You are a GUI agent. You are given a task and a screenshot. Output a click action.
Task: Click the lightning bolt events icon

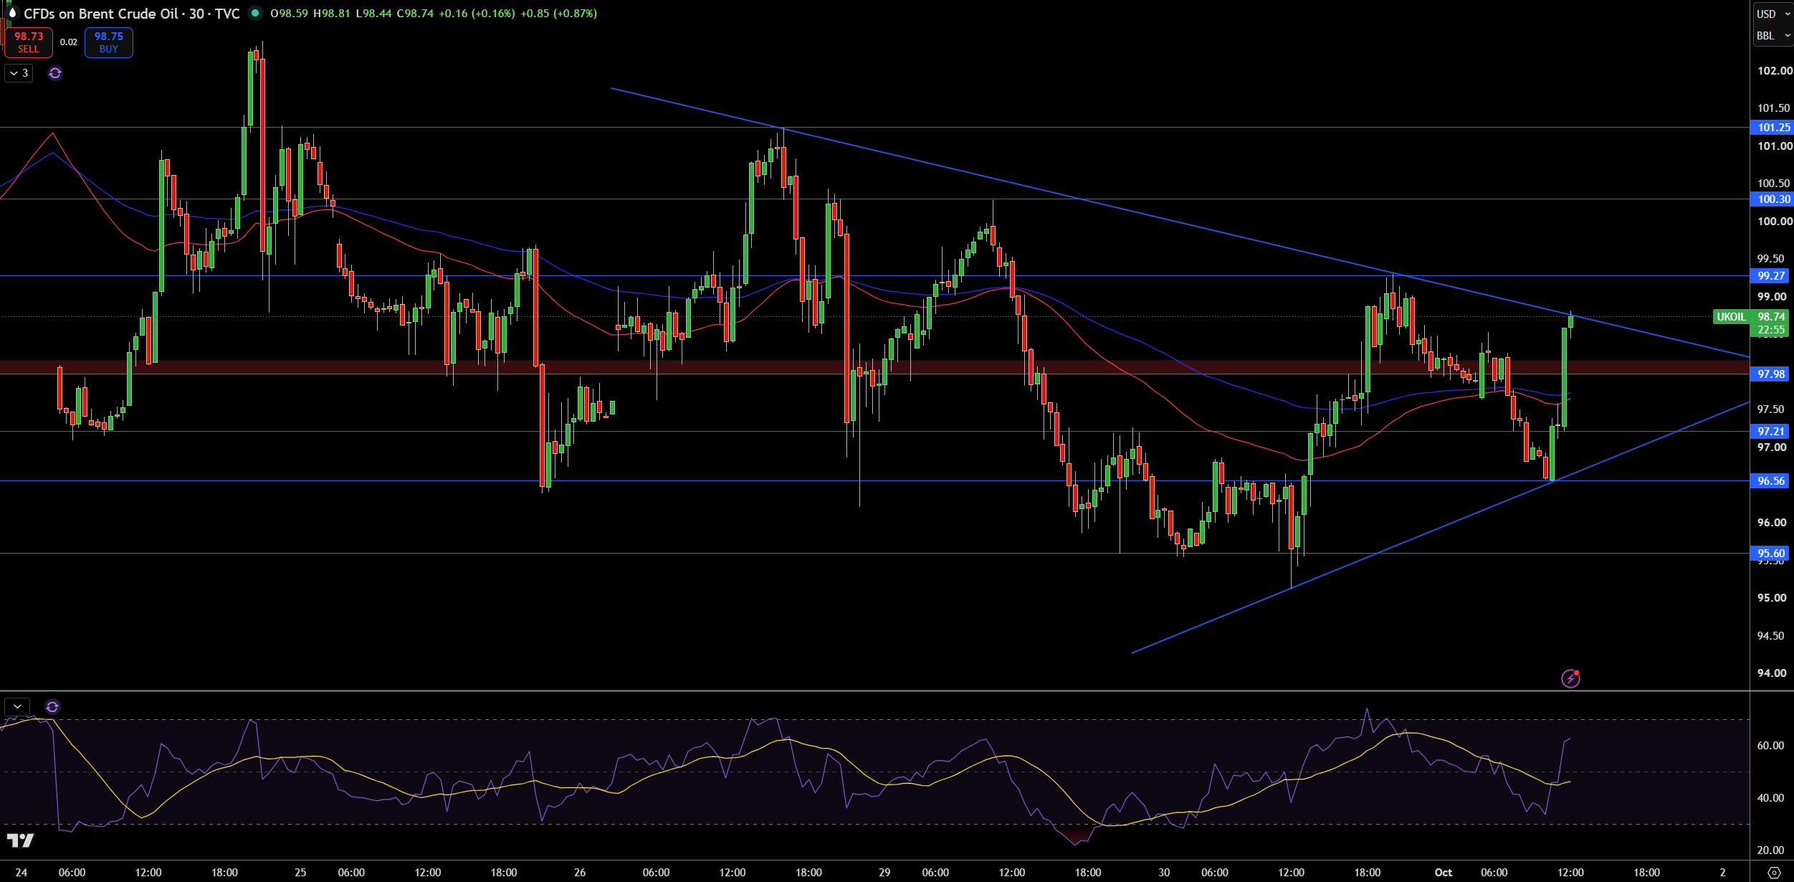(1570, 678)
